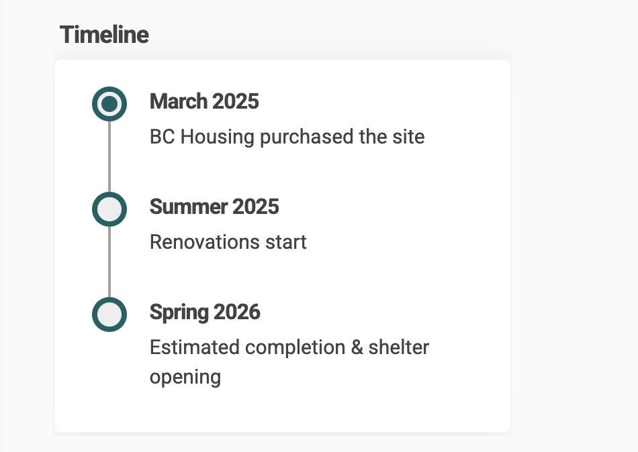
Task: Click the filled March 2025 timeline marker
Action: coord(109,104)
